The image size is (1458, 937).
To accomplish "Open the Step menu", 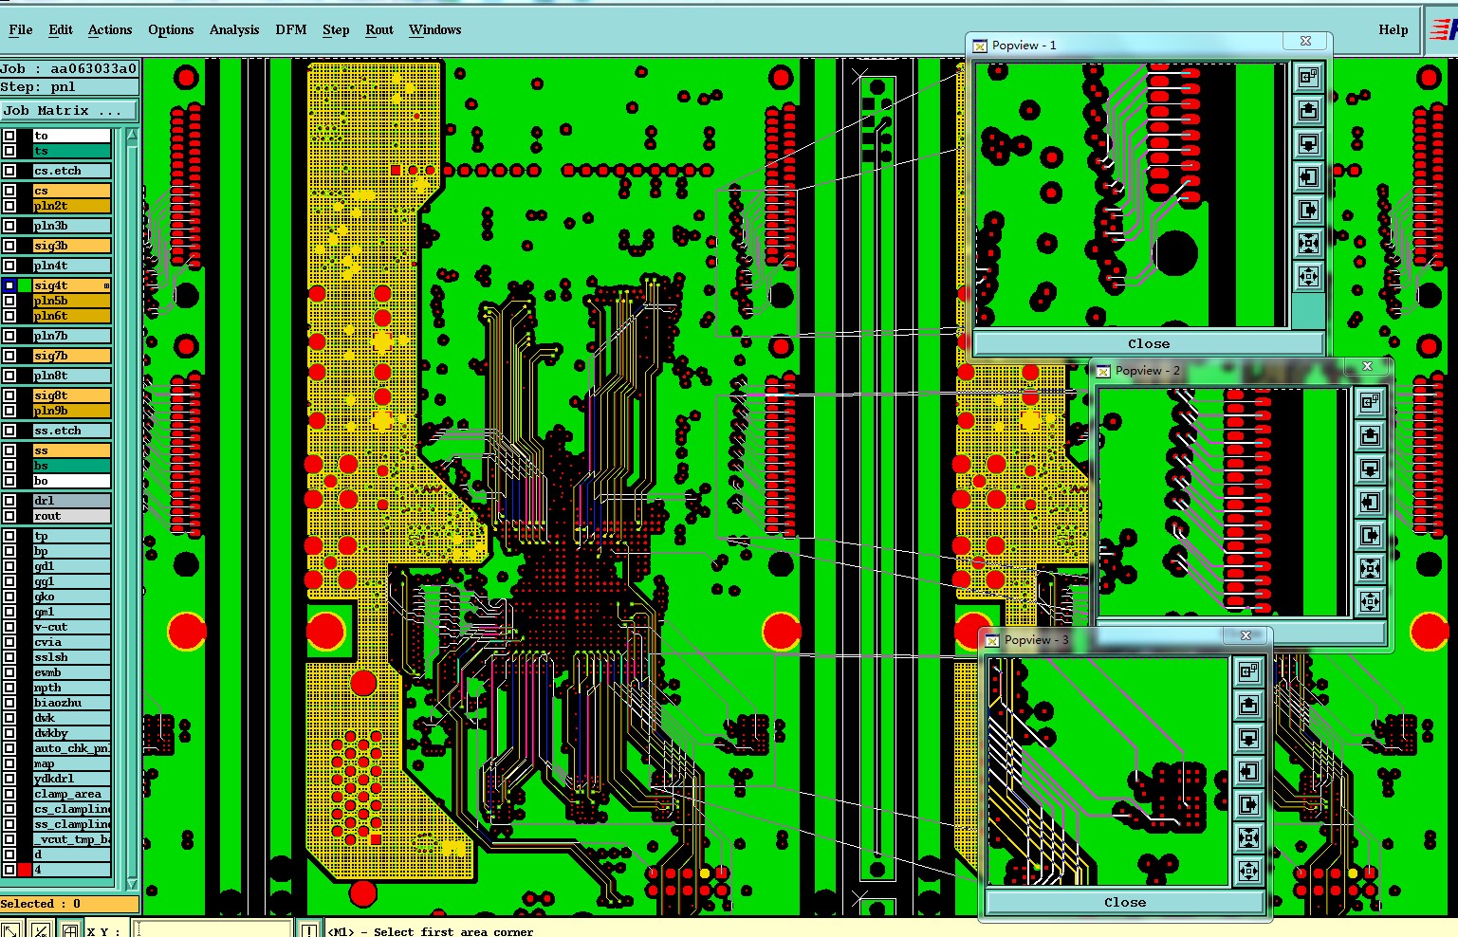I will click(x=336, y=29).
